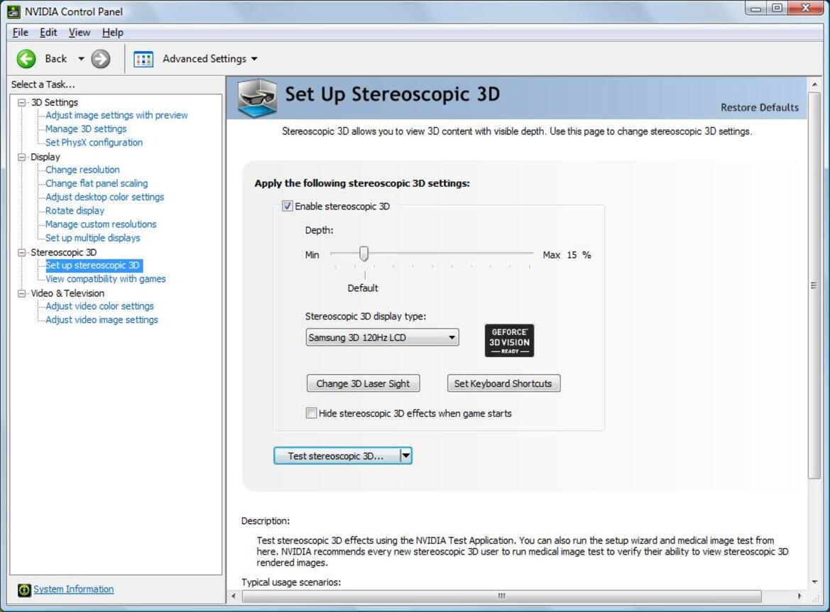Screen dimensions: 830x612
Task: Click the GeForce 3D Vision Ready badge
Action: [x=509, y=340]
